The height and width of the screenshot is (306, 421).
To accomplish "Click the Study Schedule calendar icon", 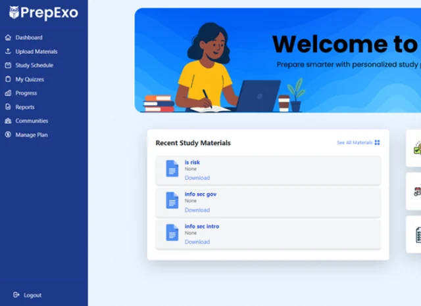I will pos(8,65).
